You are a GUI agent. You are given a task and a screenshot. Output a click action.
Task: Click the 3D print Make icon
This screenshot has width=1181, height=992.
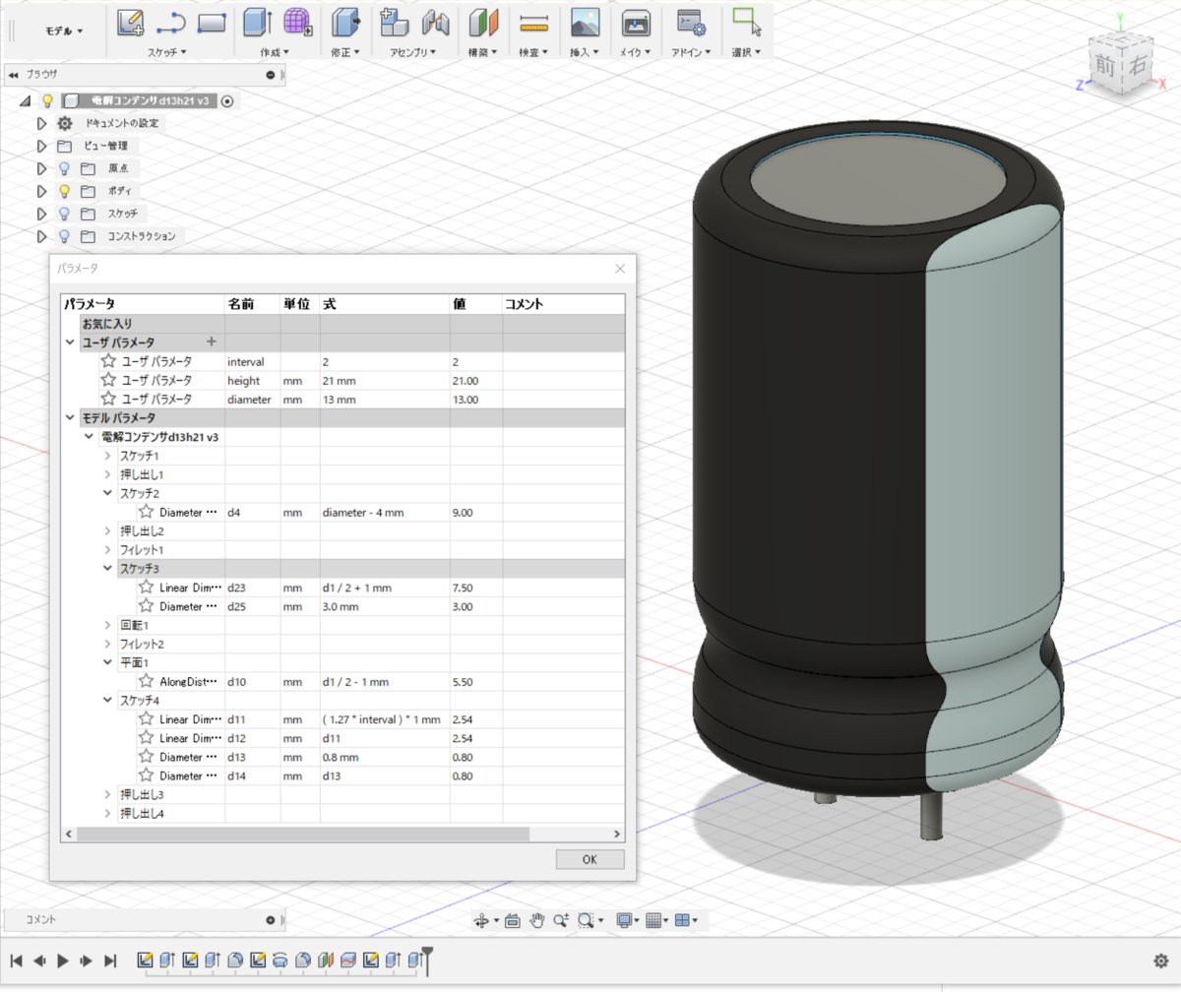pos(636,23)
